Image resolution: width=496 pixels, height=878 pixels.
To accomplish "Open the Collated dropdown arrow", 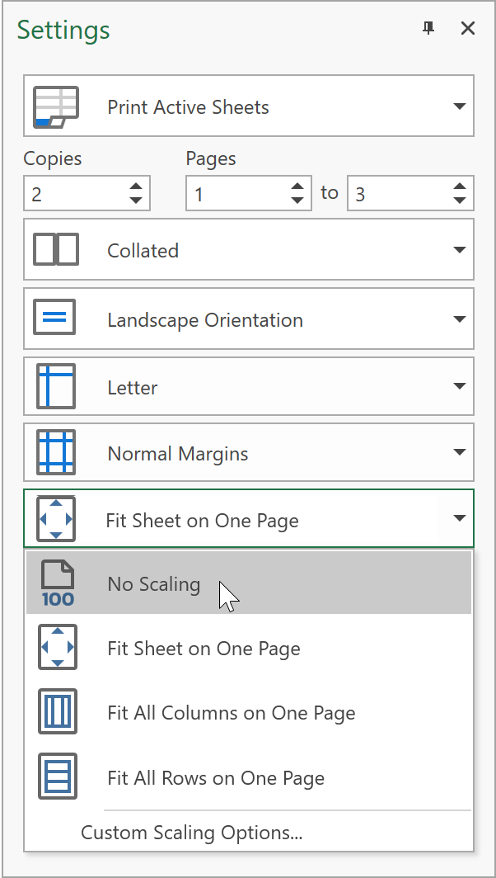I will 459,250.
